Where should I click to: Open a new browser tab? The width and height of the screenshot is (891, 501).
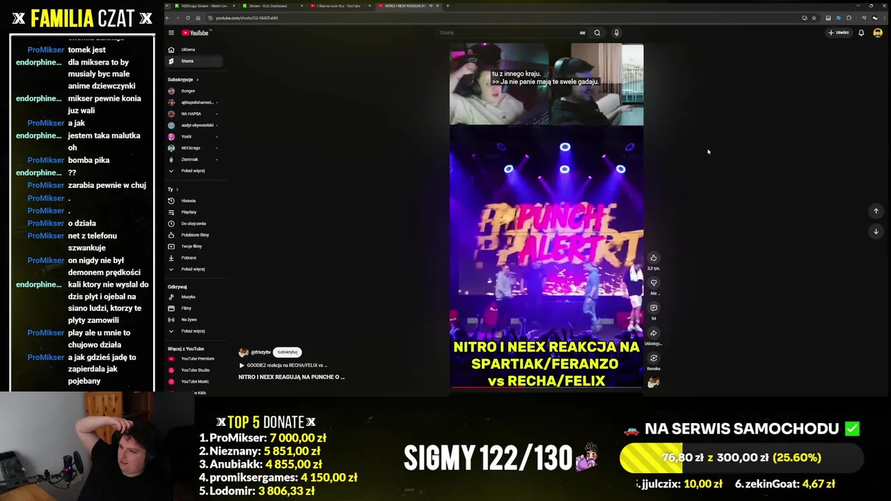448,6
